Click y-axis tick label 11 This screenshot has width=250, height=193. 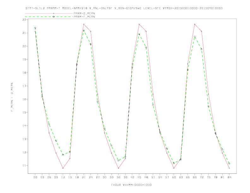[24, 165]
